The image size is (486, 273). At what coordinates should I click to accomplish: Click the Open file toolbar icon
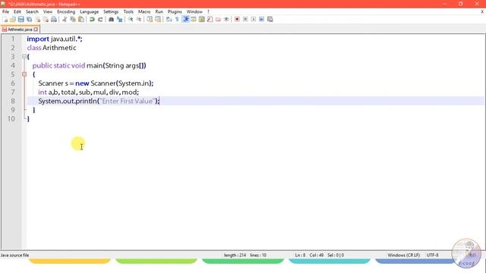[x=13, y=20]
